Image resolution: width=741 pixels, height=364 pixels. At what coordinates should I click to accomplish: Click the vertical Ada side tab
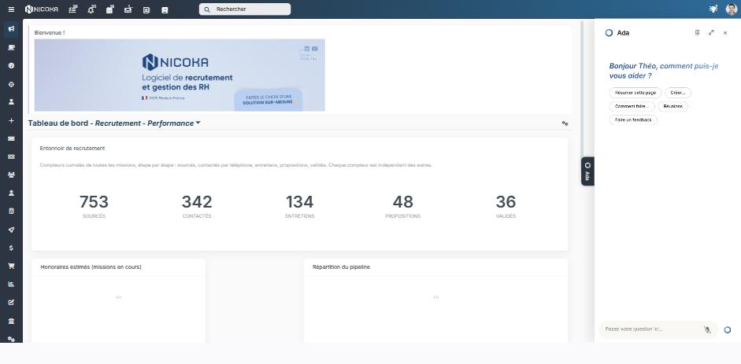(x=587, y=171)
